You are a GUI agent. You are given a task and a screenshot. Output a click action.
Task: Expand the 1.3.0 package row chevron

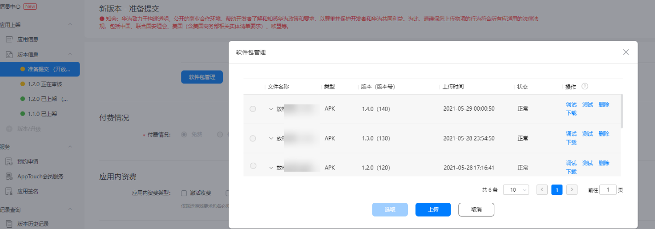[x=271, y=139]
